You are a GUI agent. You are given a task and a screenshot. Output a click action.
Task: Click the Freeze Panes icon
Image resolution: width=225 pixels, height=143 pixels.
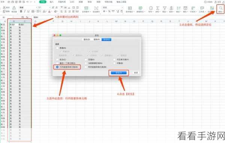tap(212, 8)
